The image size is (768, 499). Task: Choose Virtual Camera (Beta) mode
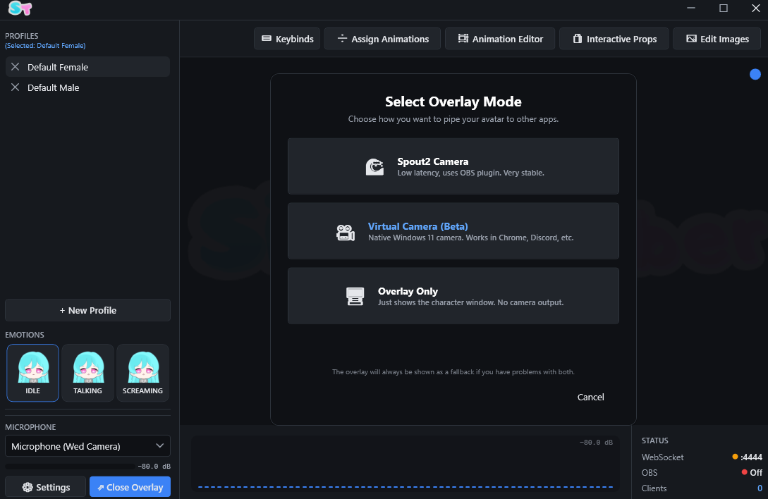[453, 231]
